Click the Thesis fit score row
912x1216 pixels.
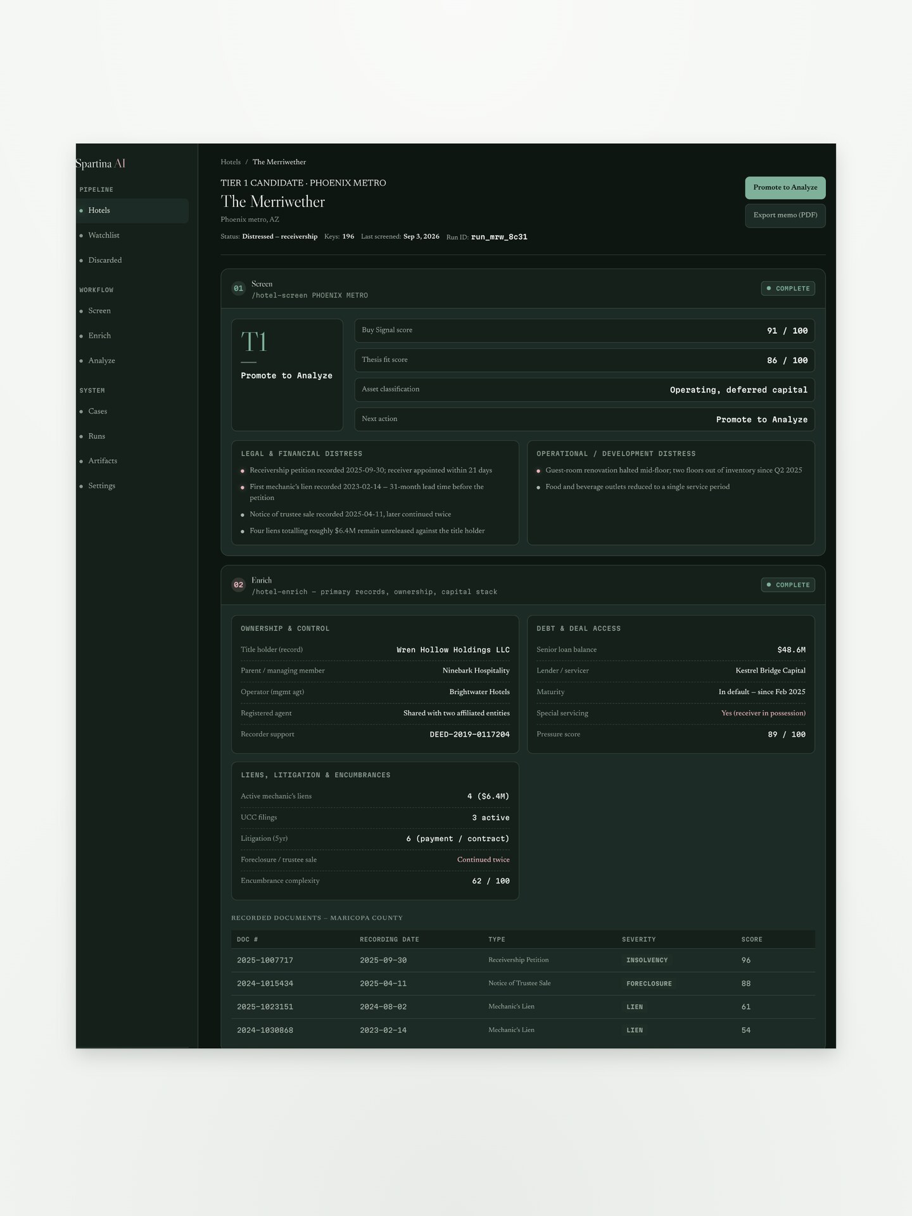585,360
